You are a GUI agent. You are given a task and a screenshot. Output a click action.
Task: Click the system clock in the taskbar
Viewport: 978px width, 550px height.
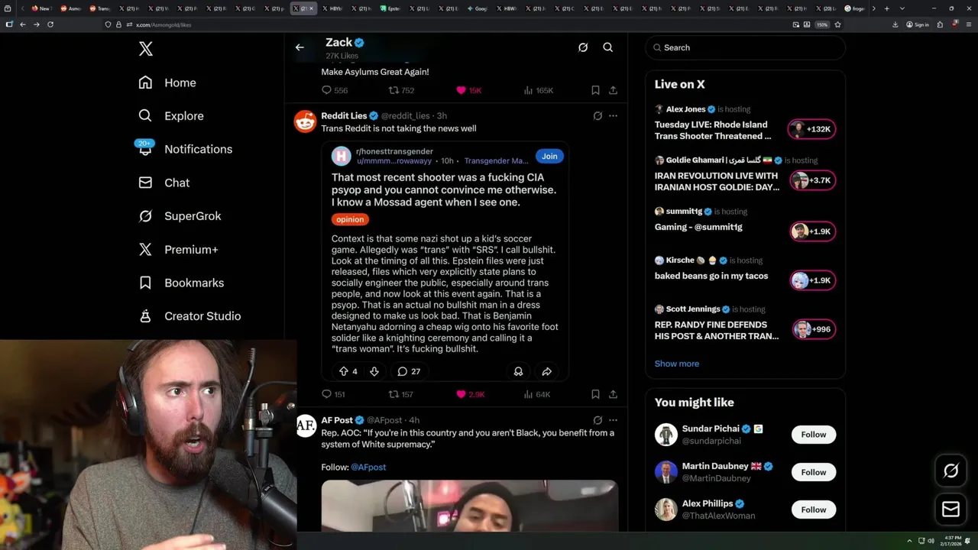coord(953,541)
